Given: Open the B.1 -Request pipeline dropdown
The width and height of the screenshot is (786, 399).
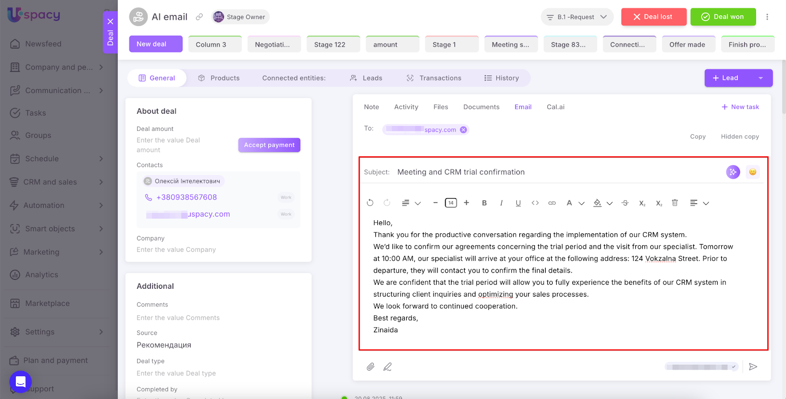Looking at the screenshot, I should 577,17.
